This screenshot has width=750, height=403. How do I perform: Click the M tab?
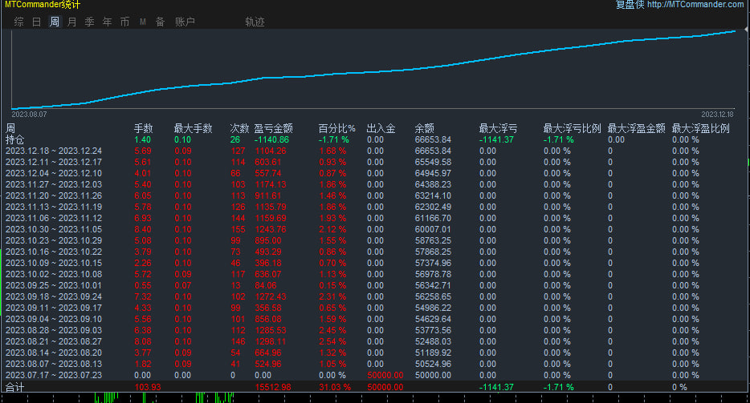click(x=143, y=22)
